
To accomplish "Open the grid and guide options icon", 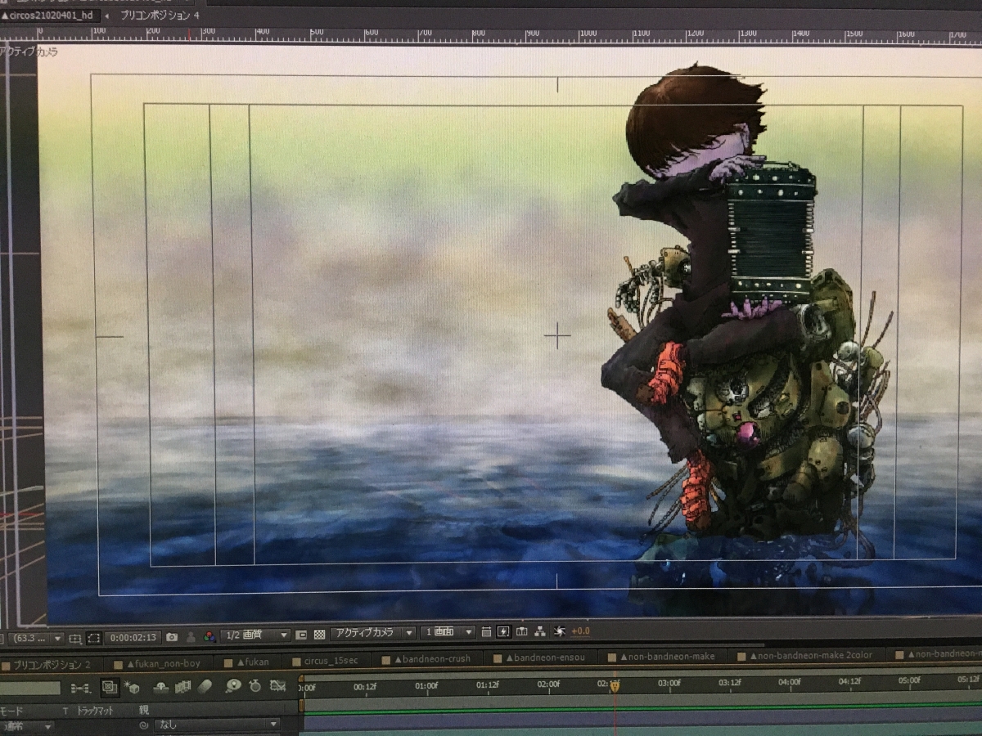I will point(75,636).
